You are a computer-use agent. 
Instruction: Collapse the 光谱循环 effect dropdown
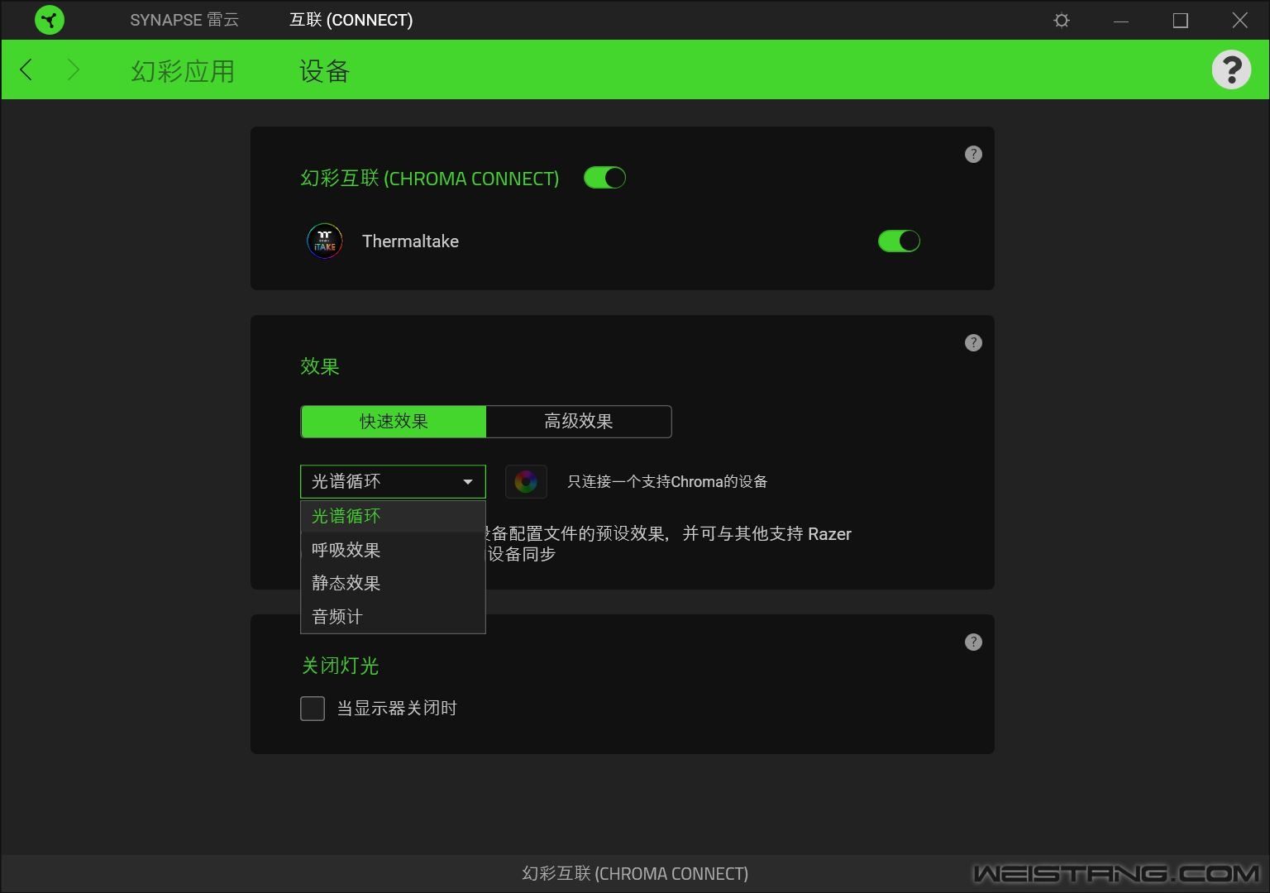[393, 481]
